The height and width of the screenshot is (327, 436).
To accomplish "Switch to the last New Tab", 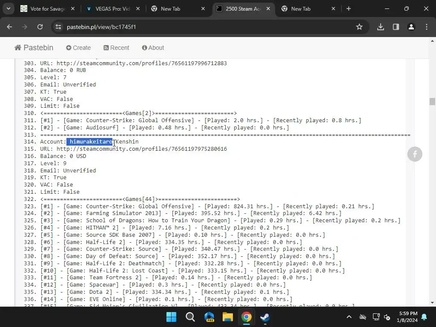I will [308, 9].
